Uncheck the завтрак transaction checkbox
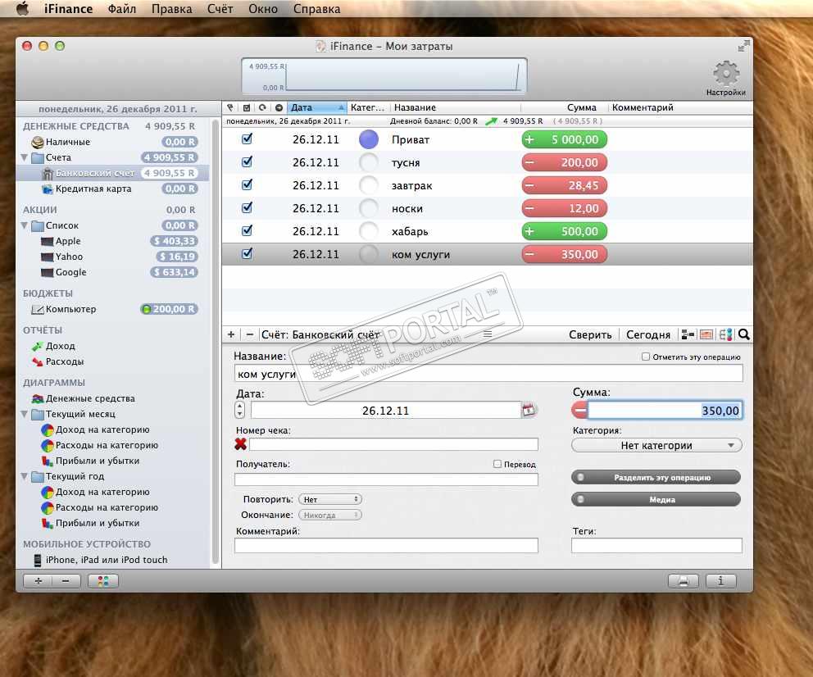The height and width of the screenshot is (677, 813). 248,184
